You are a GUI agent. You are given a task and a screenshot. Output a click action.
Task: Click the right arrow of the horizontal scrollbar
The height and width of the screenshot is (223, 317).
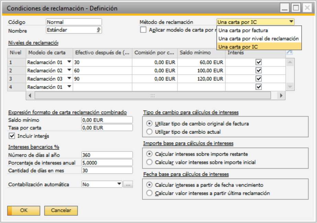(281, 96)
